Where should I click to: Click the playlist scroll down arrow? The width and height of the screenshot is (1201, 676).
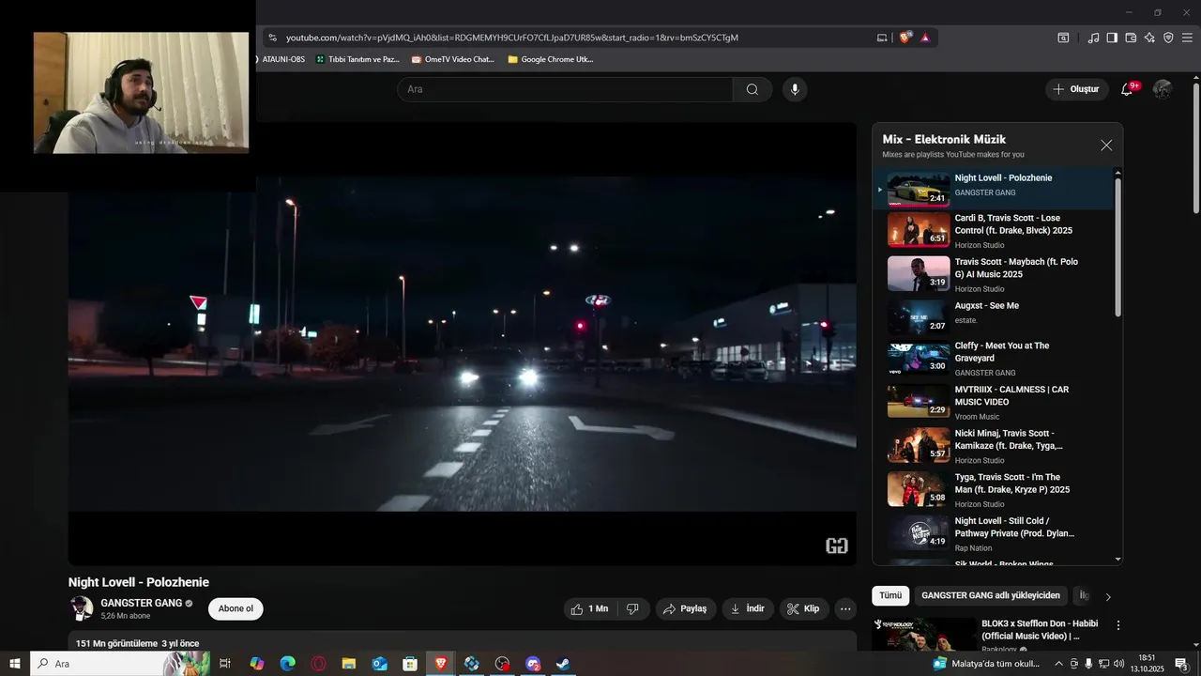[1117, 560]
